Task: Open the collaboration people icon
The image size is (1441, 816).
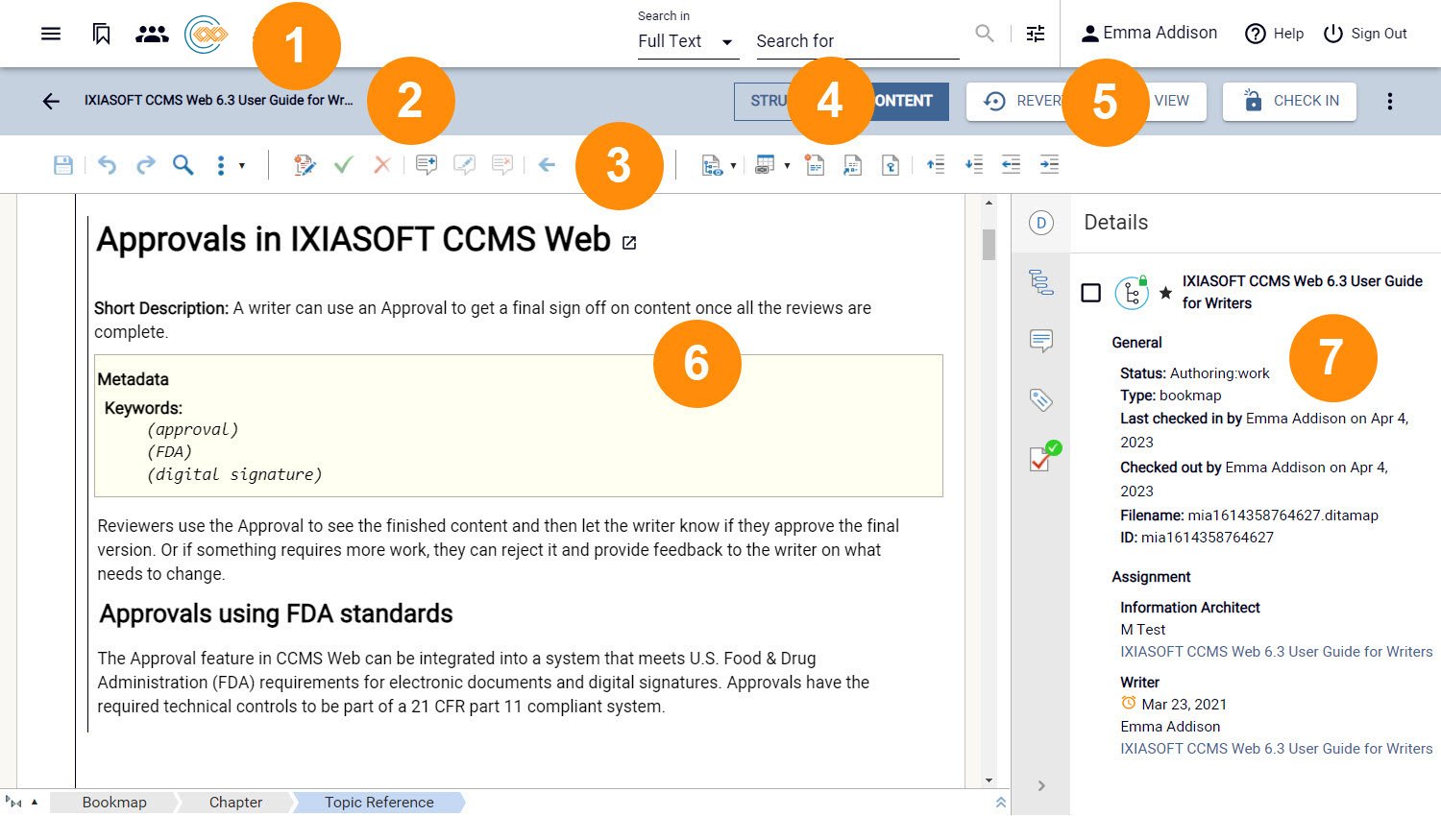Action: tap(152, 34)
